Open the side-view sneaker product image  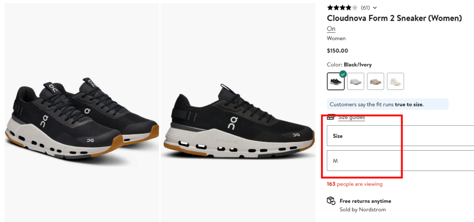[237, 112]
